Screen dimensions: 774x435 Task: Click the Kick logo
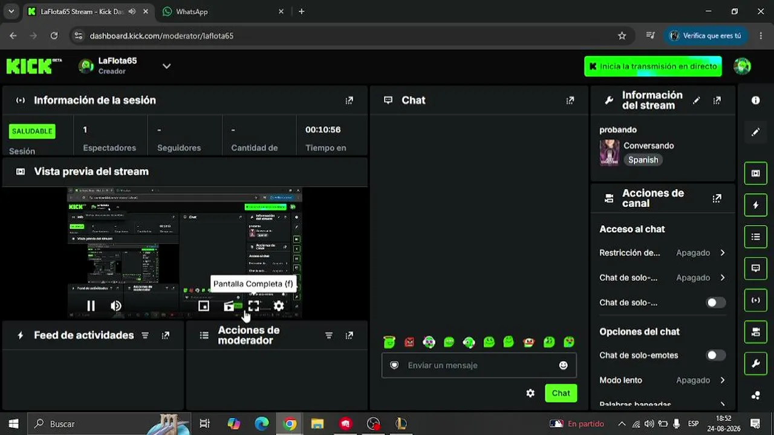coord(34,66)
